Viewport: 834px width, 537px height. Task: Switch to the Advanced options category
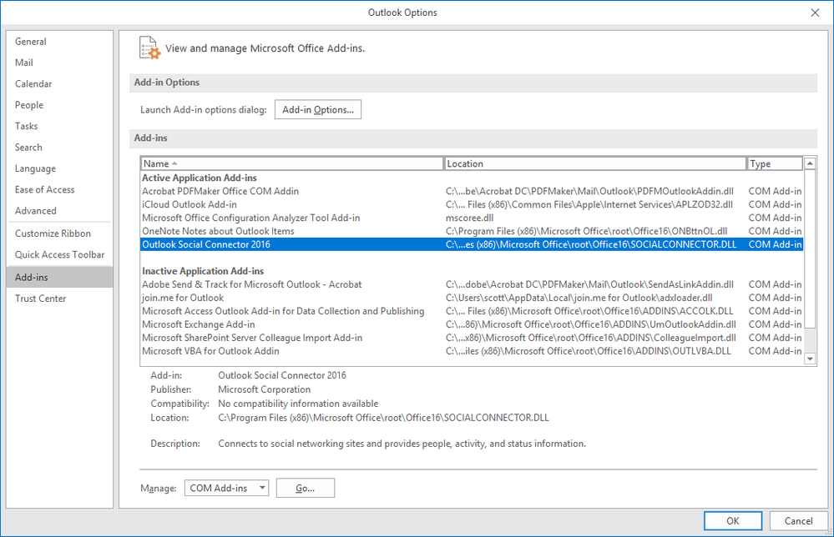click(59, 211)
